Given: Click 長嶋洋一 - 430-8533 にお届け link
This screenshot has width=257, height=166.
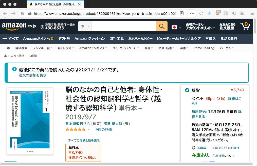Looking at the screenshot, I should point(218,148).
